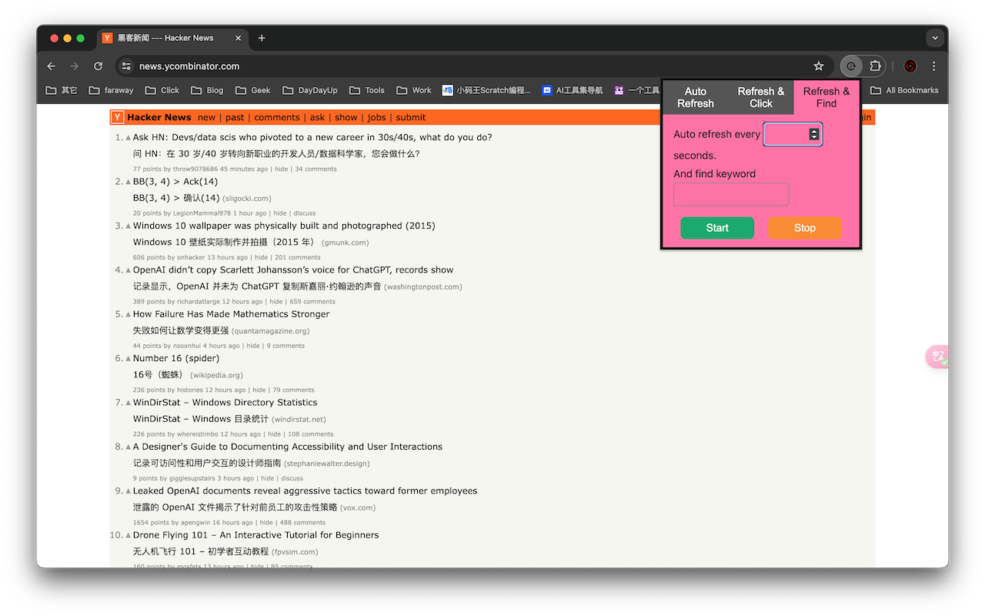
Task: Open the Geek bookmarks folder
Action: (253, 90)
